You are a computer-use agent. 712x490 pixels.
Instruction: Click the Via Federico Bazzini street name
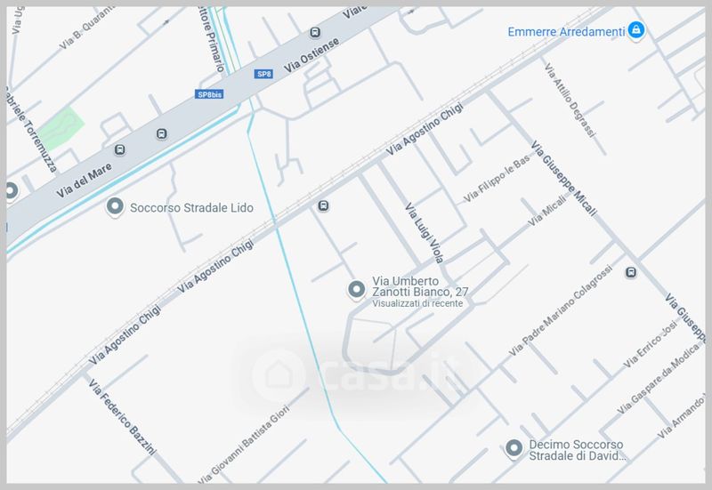(122, 416)
